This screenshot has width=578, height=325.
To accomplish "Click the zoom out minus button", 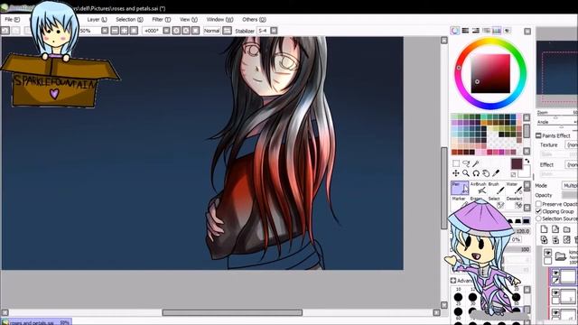I will coord(115,31).
